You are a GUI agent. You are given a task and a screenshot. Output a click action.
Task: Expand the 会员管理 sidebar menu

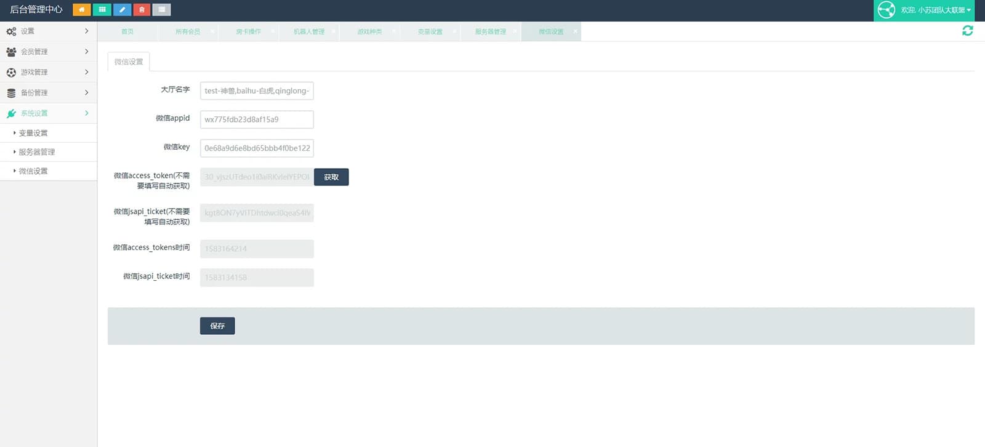pyautogui.click(x=48, y=52)
